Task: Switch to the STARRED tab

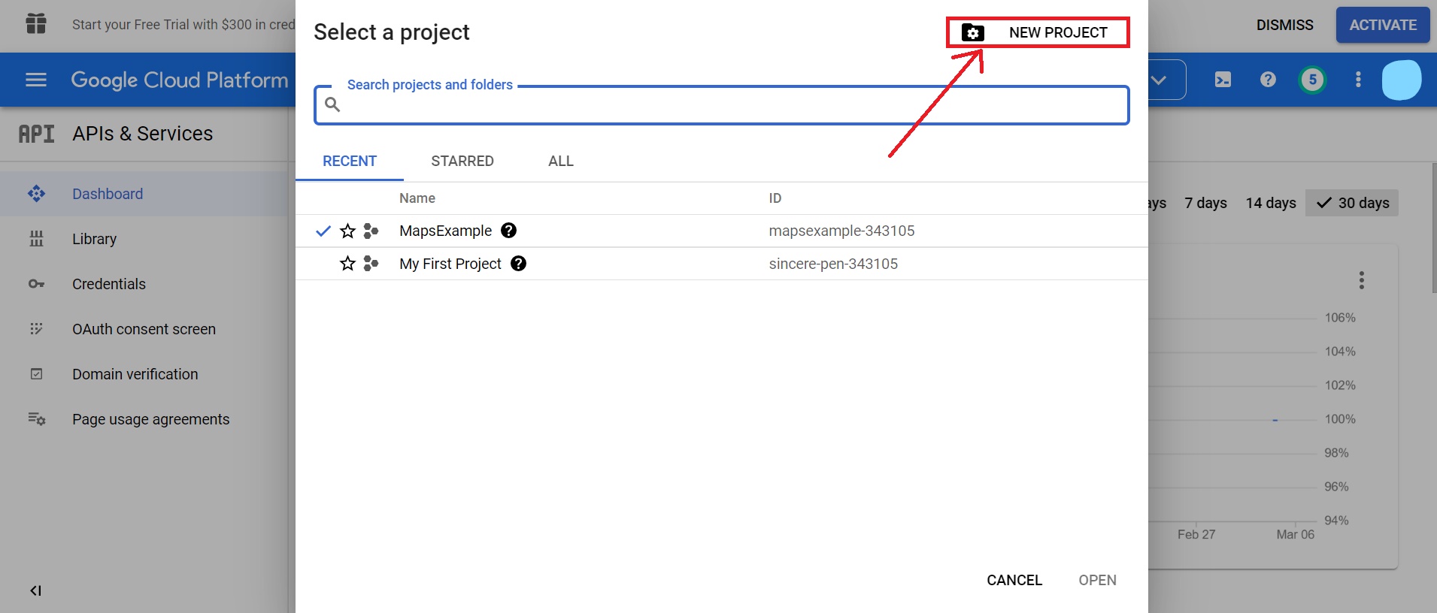Action: pyautogui.click(x=462, y=161)
